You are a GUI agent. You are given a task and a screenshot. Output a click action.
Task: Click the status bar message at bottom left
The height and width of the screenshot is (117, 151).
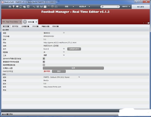(7, 114)
